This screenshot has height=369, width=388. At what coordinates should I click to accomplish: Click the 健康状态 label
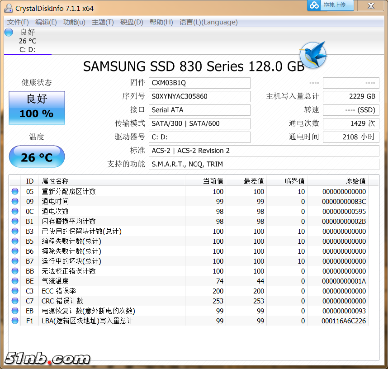37,82
